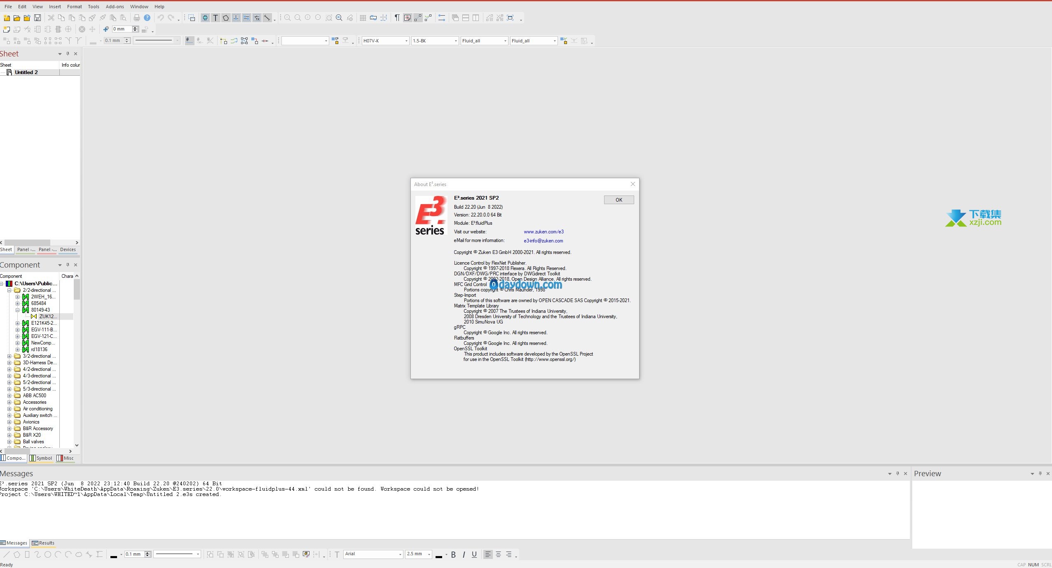Select the polygon shape tool in top toolbar

tap(226, 18)
